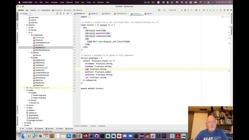Open IDE settings gear in main toolbar

(228, 10)
